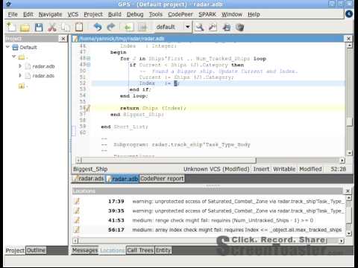Screen dimensions: 358x268
Task: Switch to the Outline tab
Action: pos(36,250)
